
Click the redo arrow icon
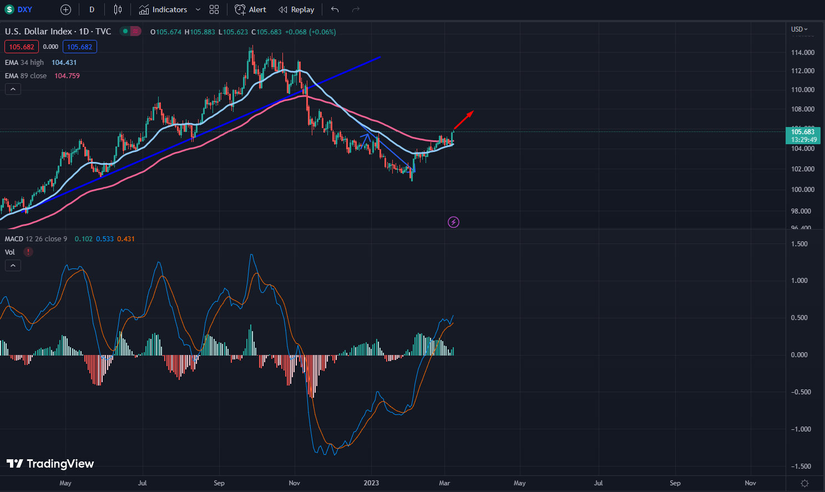(x=355, y=9)
